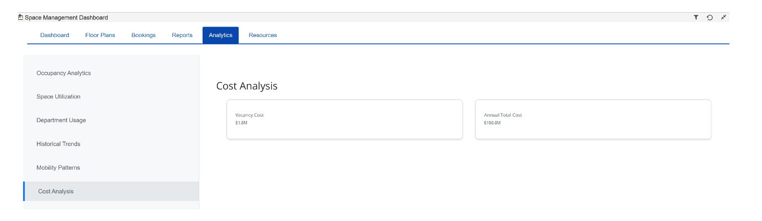Viewport: 762px width, 221px height.
Task: Open Space Utilization from the sidebar
Action: pos(59,97)
